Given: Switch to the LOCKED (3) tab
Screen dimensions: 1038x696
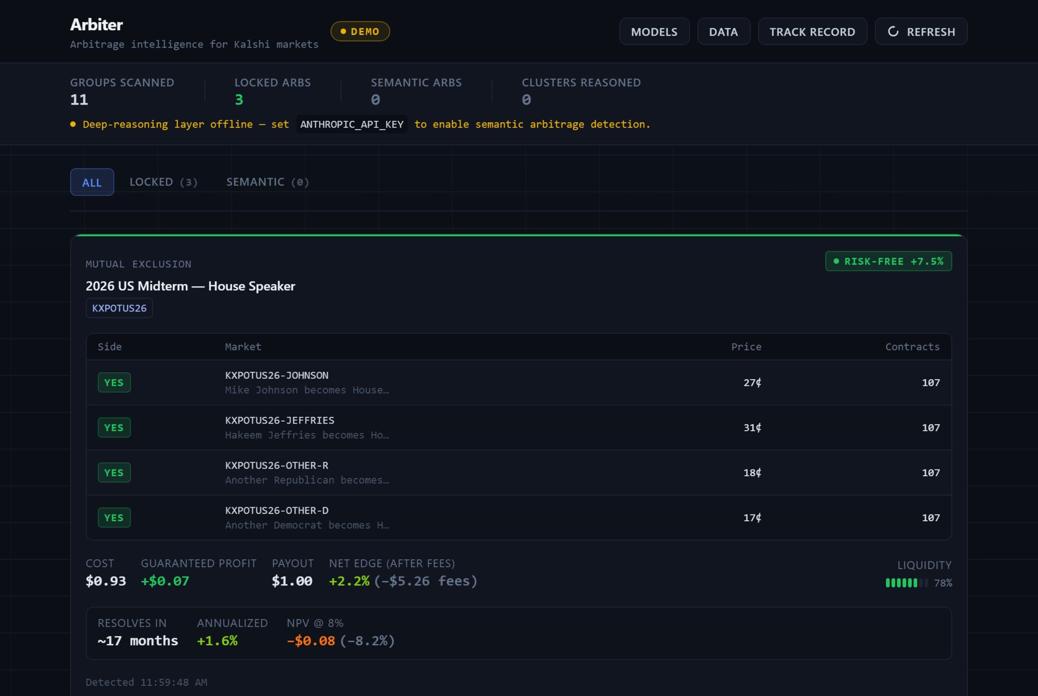Looking at the screenshot, I should [163, 182].
